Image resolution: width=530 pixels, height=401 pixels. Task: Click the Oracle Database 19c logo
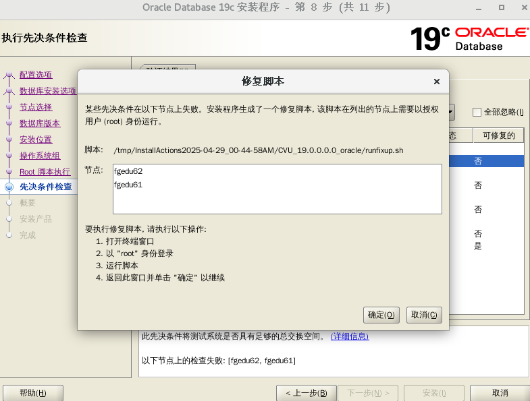click(x=469, y=38)
